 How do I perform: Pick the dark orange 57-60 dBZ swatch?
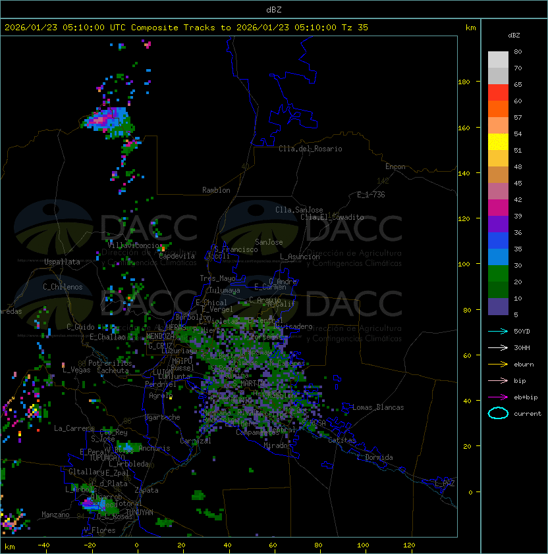pyautogui.click(x=498, y=109)
